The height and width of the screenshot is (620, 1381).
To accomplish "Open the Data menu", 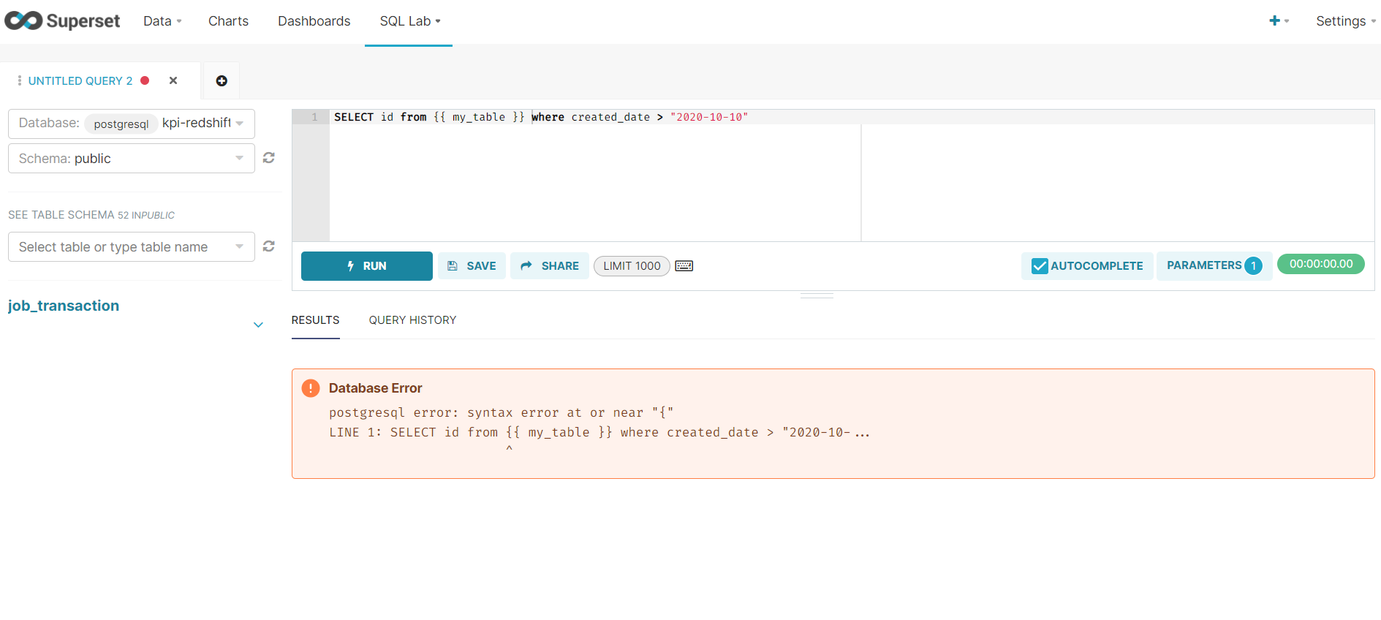I will (x=162, y=21).
